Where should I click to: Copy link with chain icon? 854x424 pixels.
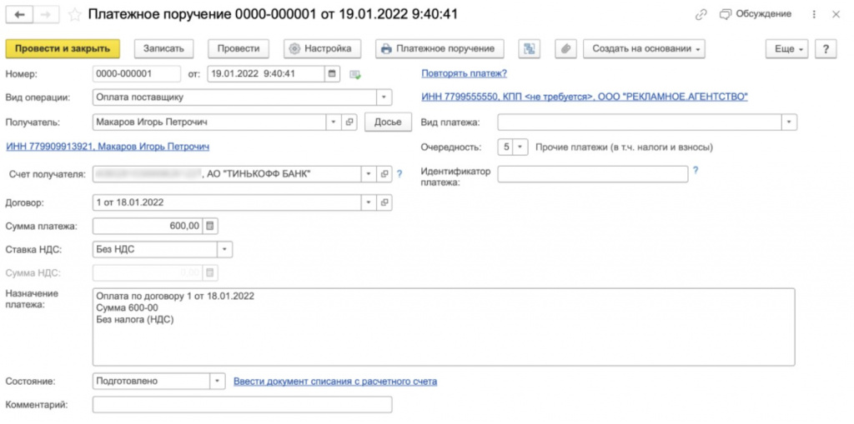click(701, 15)
